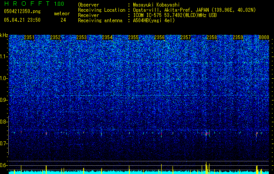Click the tallest yellow intensity spike near 2358
This screenshot has height=174, width=274.
[206, 168]
